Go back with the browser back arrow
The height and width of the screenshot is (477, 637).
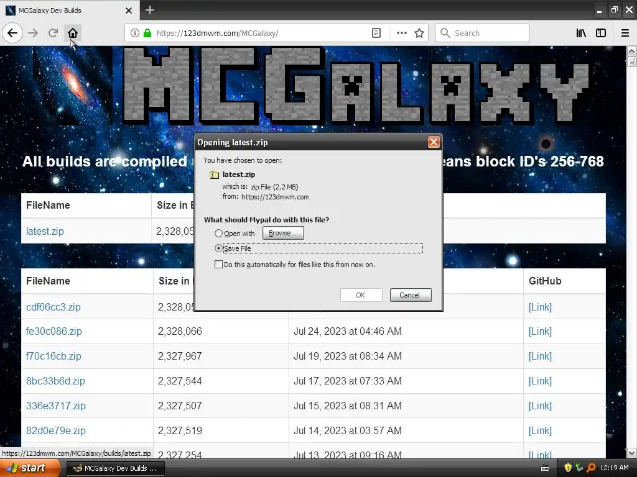point(12,33)
